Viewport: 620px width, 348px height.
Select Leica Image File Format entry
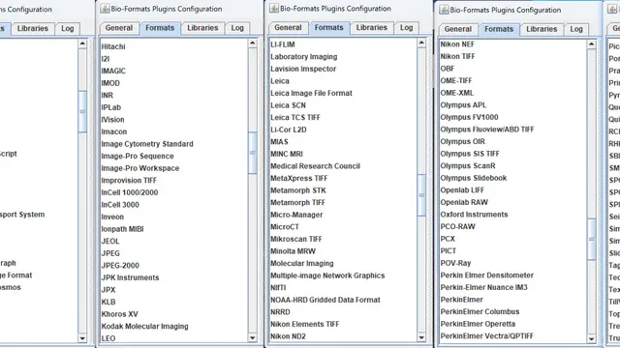pyautogui.click(x=311, y=93)
